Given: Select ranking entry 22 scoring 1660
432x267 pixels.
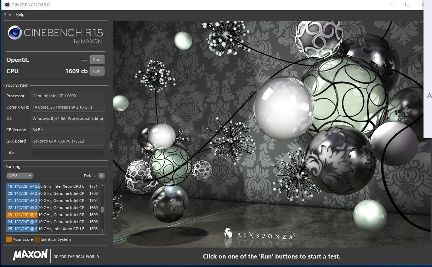Looking at the screenshot, I should click(52, 208).
